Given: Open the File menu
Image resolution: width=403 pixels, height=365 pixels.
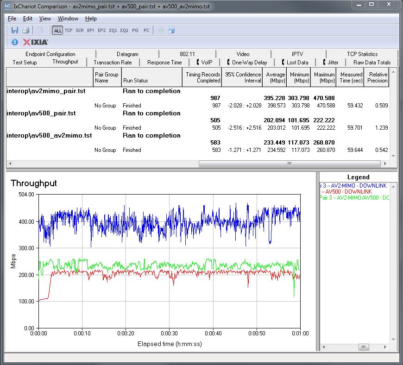Looking at the screenshot, I should tap(12, 19).
